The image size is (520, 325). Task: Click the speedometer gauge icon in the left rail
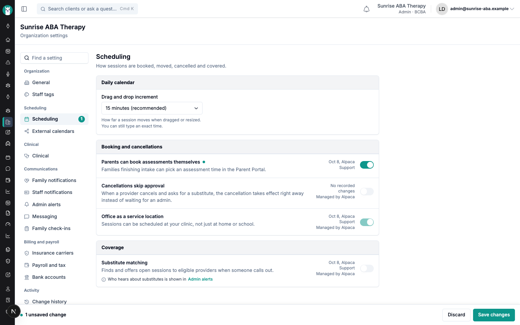8,224
